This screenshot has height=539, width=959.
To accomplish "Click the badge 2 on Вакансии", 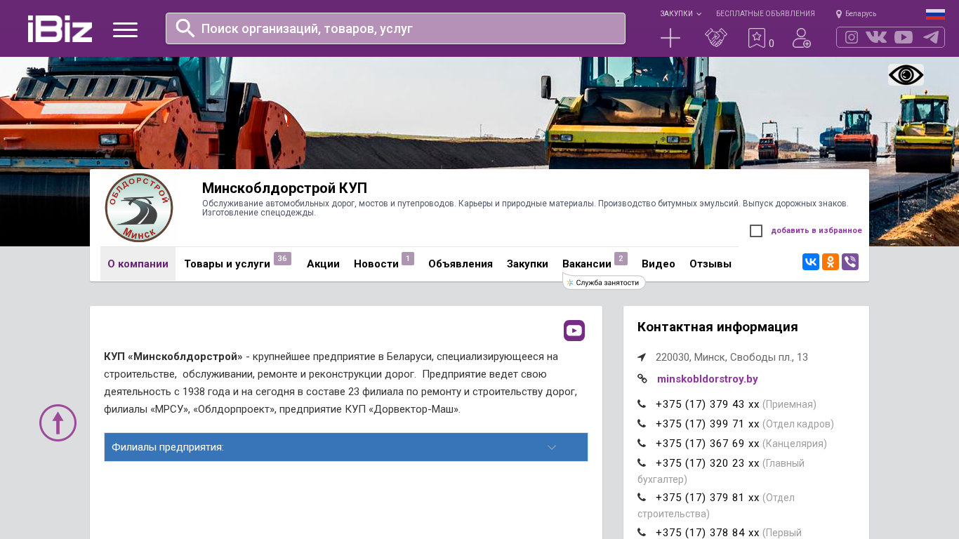I will coord(621,258).
